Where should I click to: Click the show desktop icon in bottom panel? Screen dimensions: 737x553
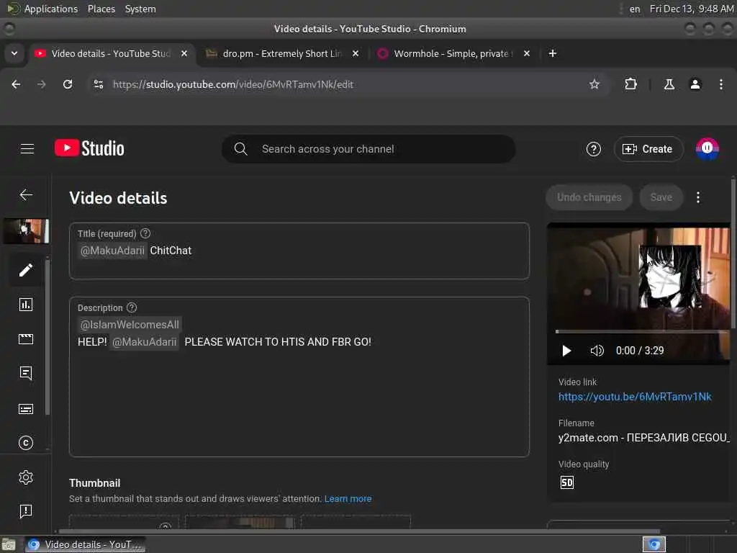[x=9, y=544]
